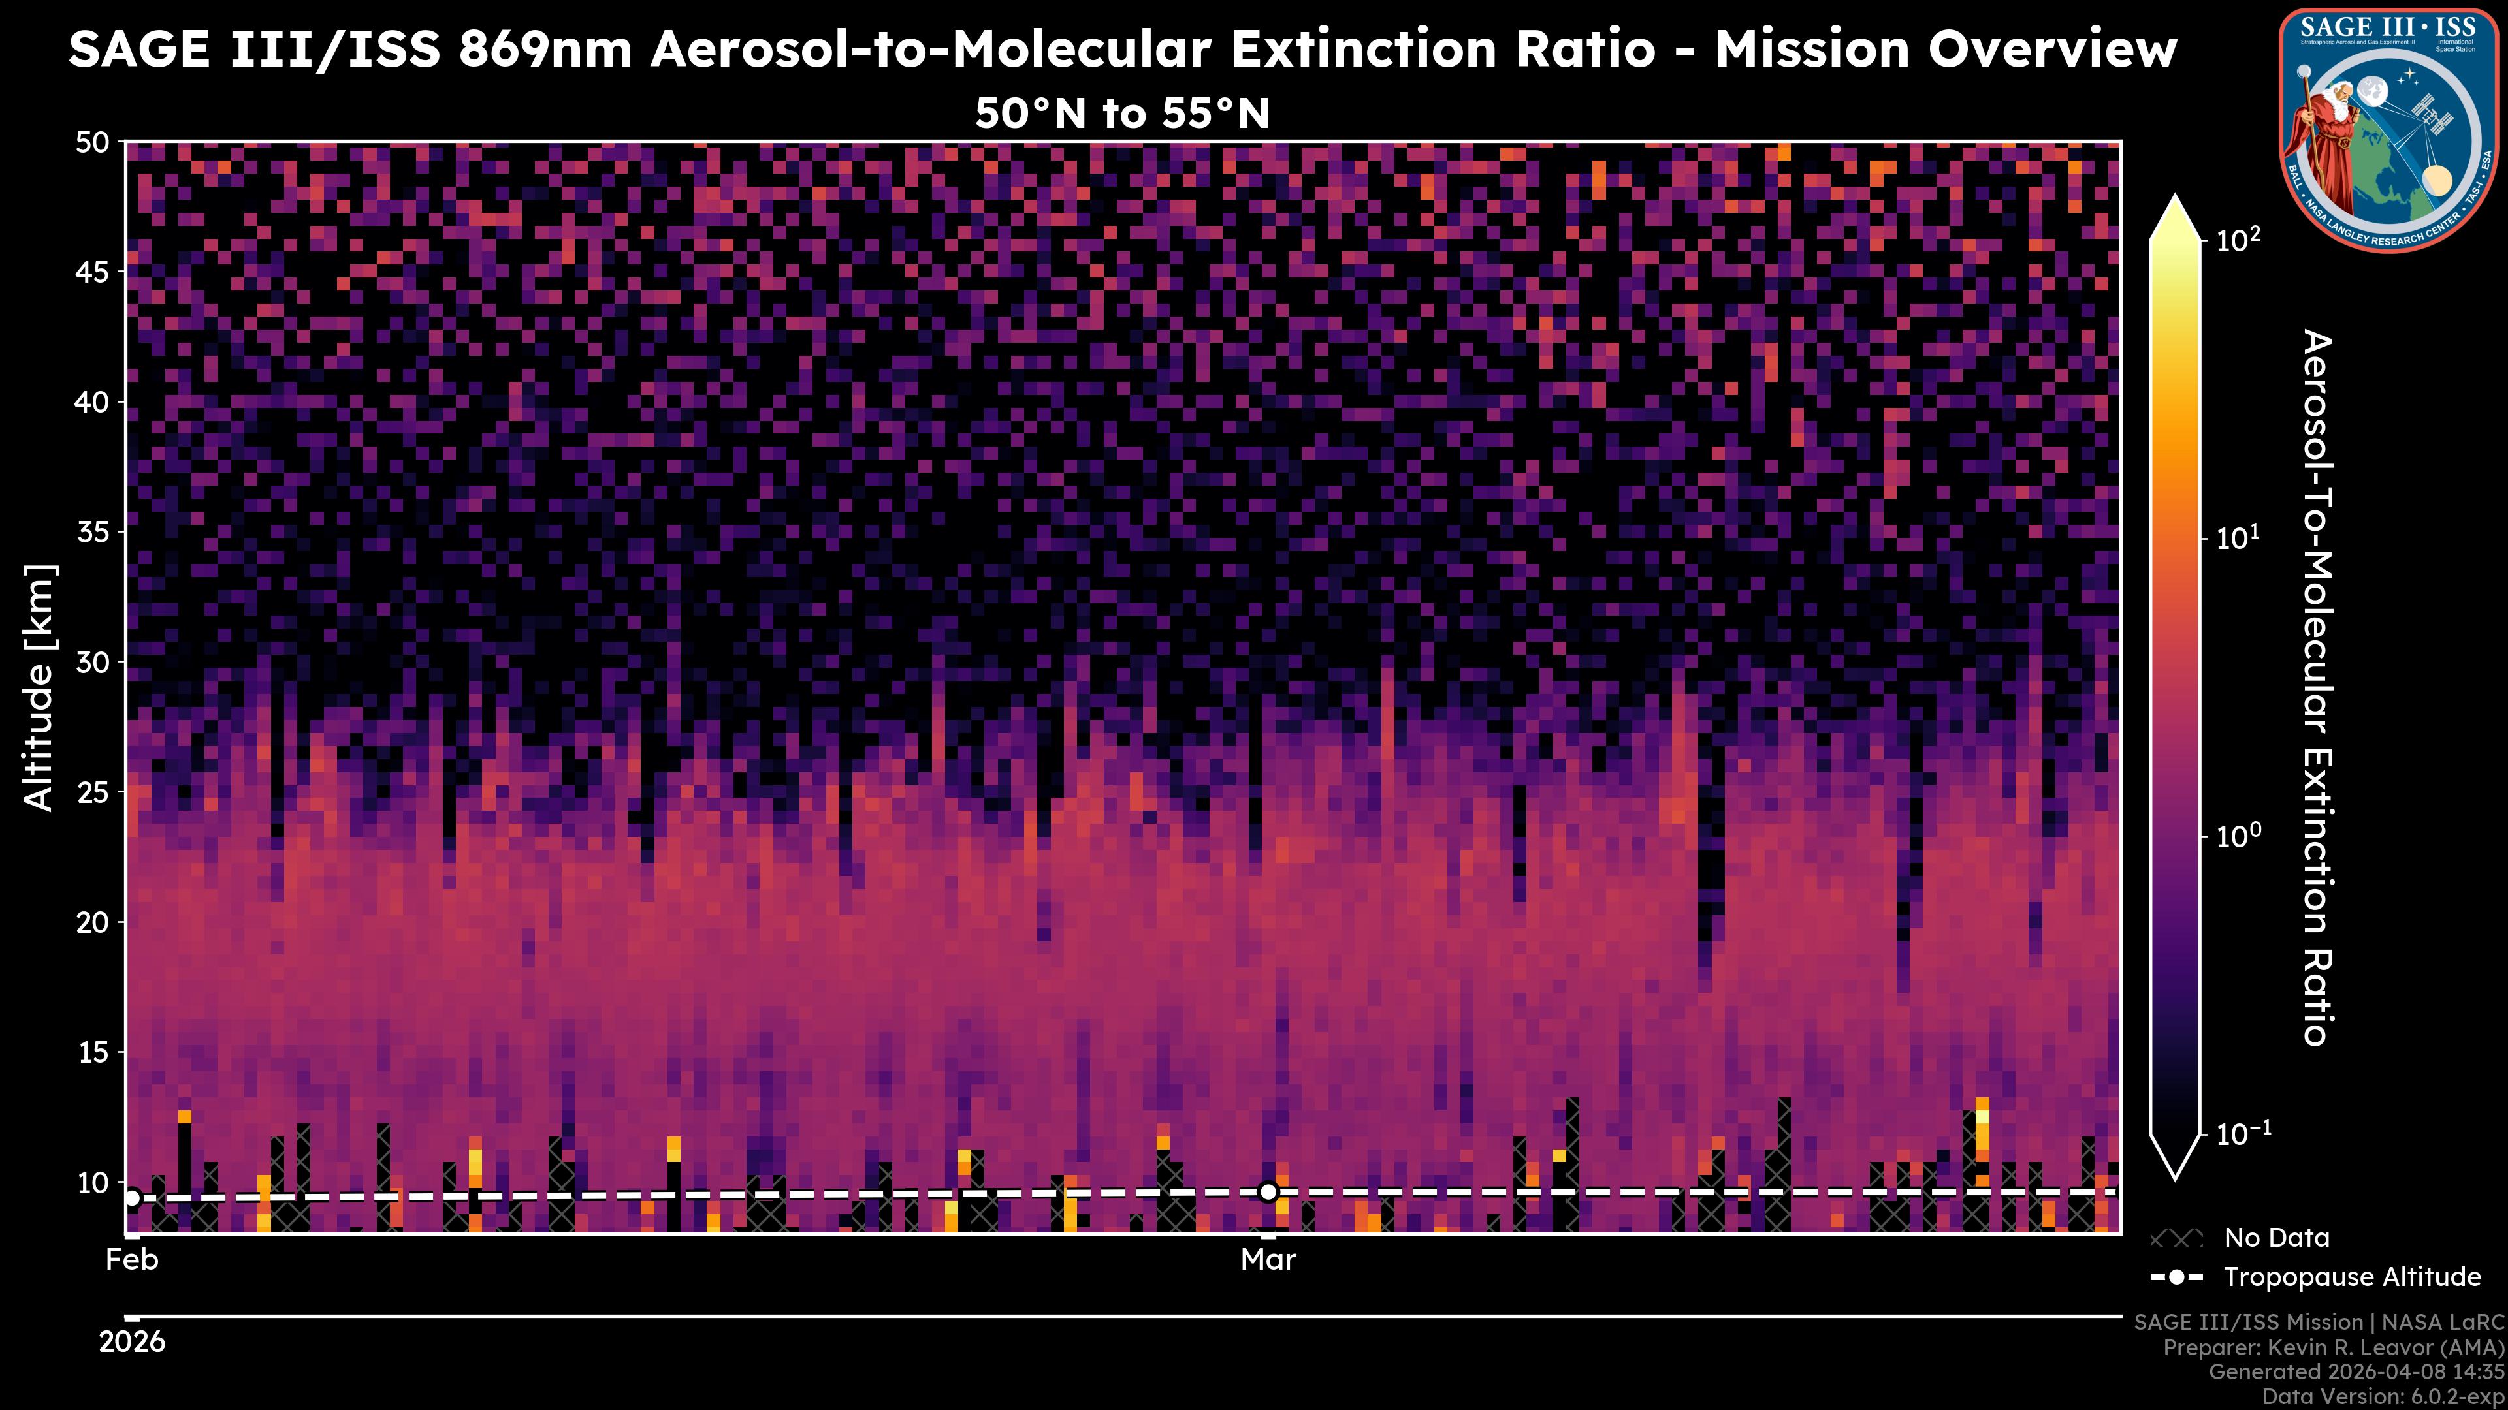Click the 10² colorbar tick label
Screen dimensions: 2508x1410
(2238, 240)
